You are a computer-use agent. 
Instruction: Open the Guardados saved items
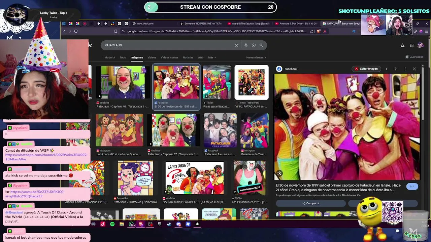point(414,57)
